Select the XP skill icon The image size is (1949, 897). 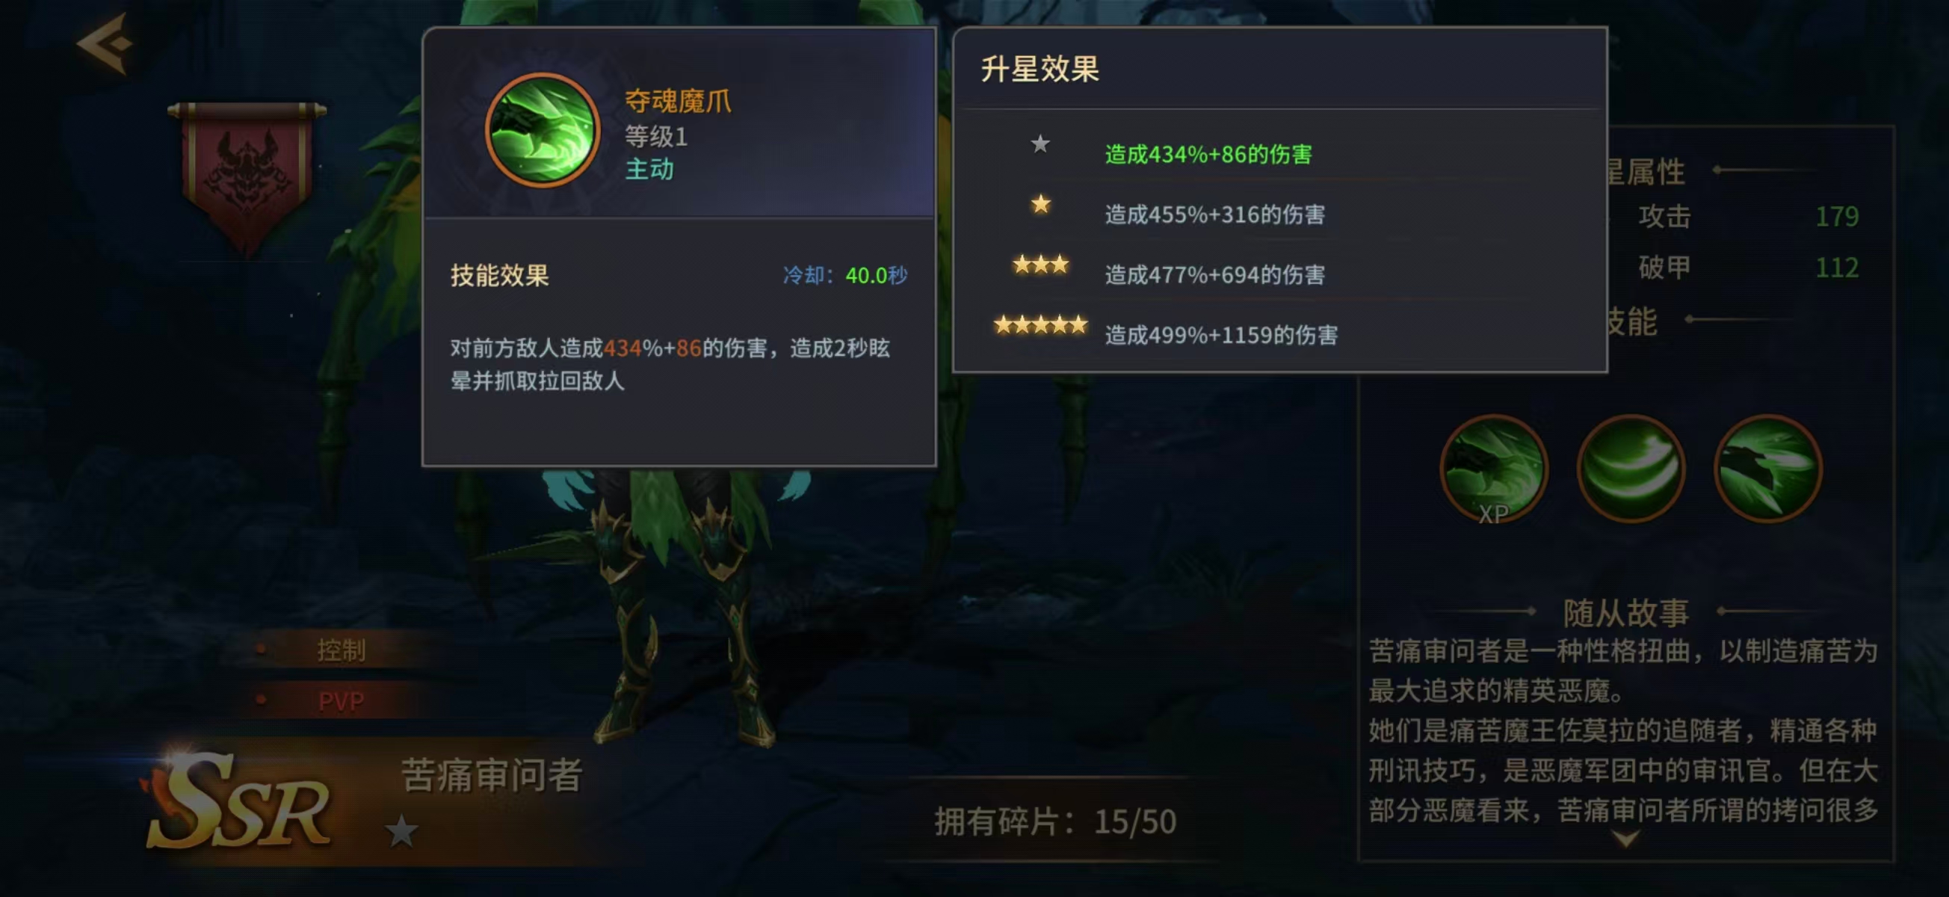pyautogui.click(x=1493, y=469)
